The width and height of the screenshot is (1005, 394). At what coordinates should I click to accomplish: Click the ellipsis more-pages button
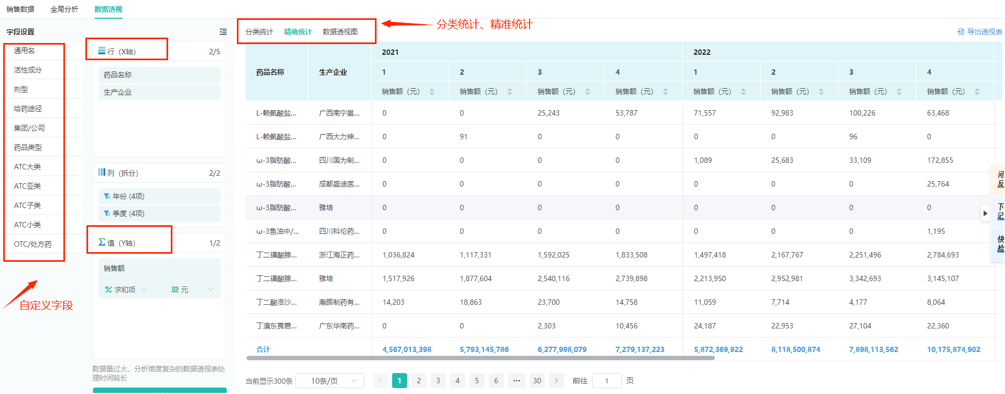[516, 381]
